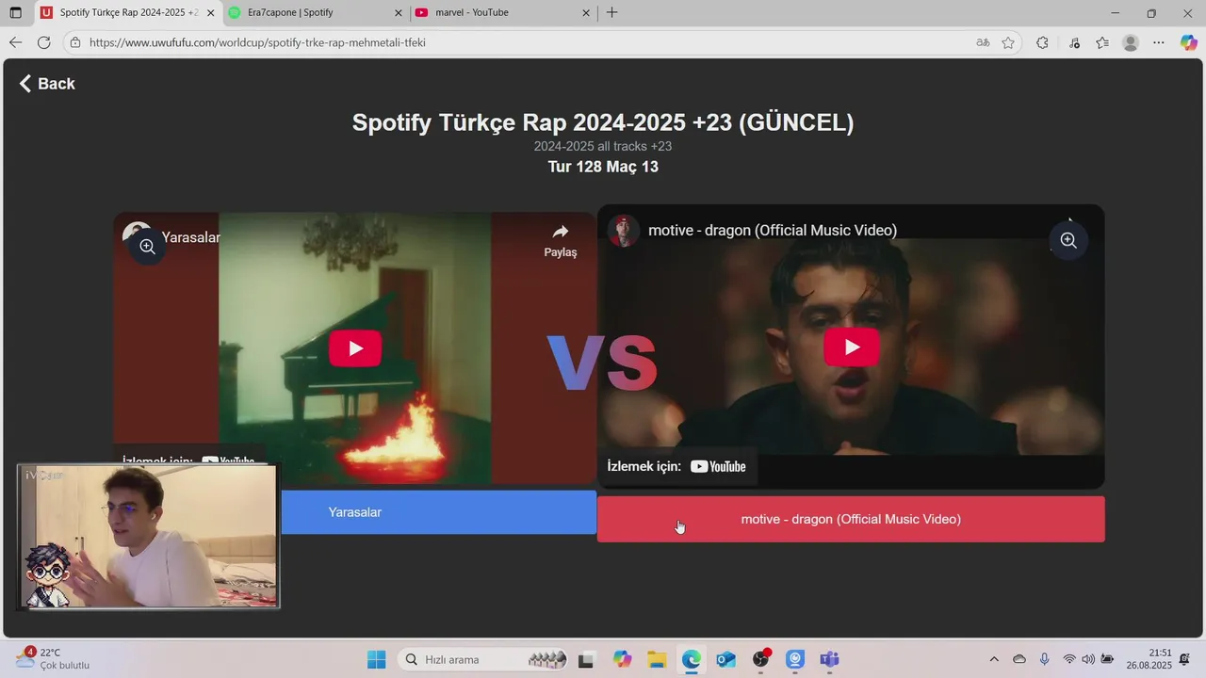Show hidden system tray icons
This screenshot has width=1206, height=678.
click(994, 659)
